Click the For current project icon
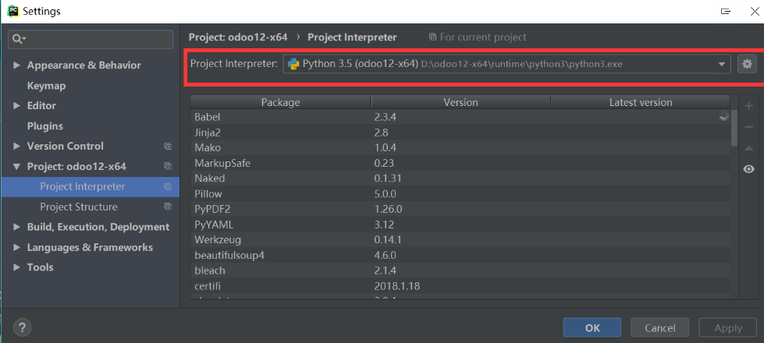 point(432,37)
